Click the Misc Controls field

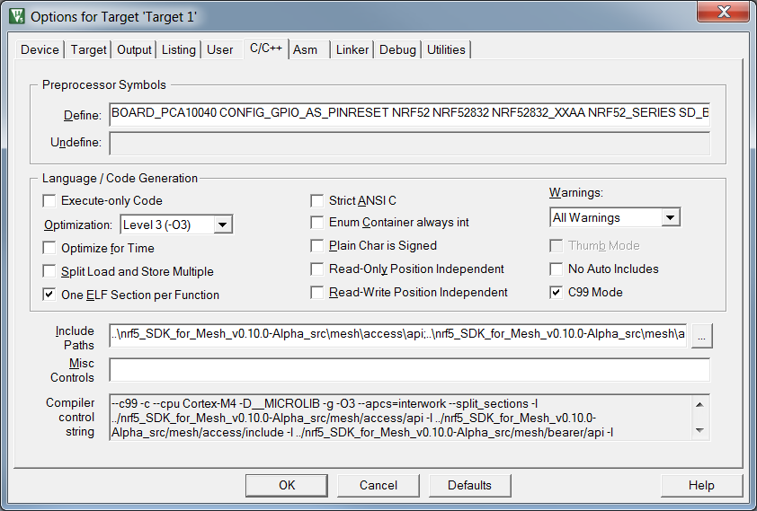(409, 370)
